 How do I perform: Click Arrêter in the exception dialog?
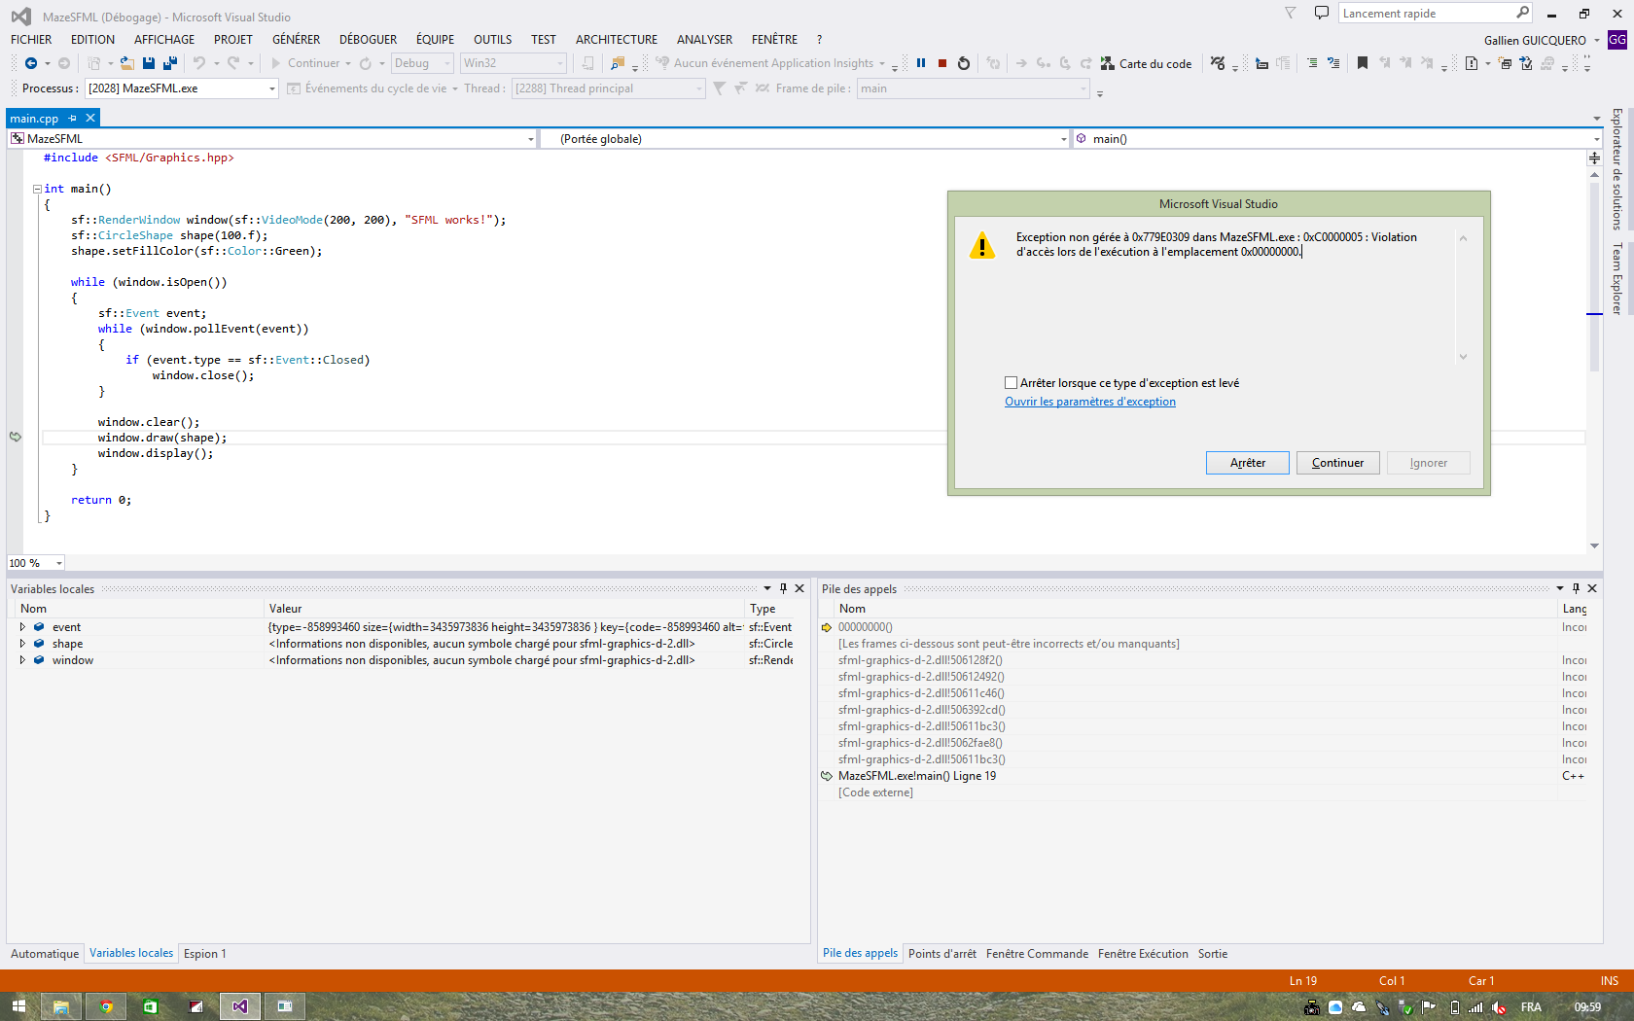tap(1247, 463)
